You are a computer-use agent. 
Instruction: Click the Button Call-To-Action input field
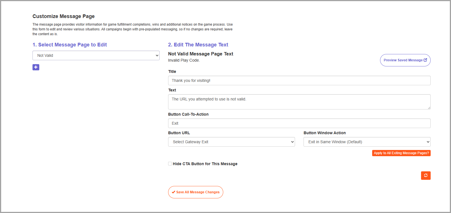pos(299,123)
